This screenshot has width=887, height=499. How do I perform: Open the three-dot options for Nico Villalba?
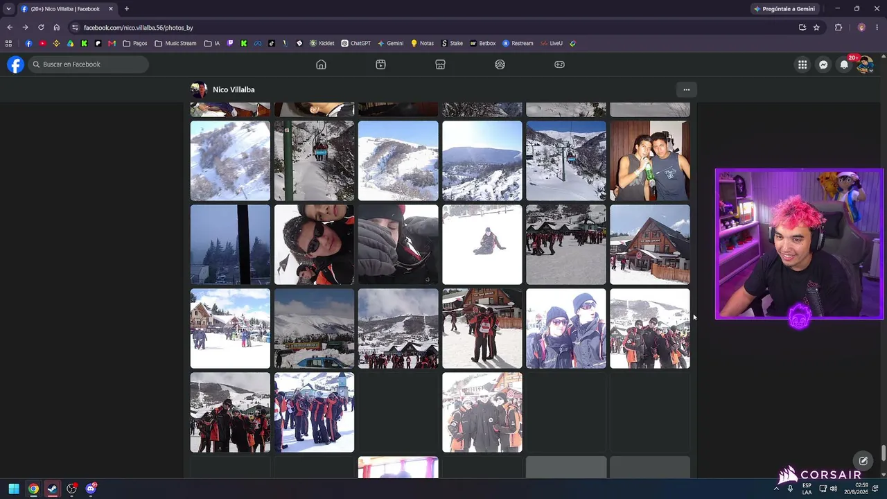[x=687, y=89]
